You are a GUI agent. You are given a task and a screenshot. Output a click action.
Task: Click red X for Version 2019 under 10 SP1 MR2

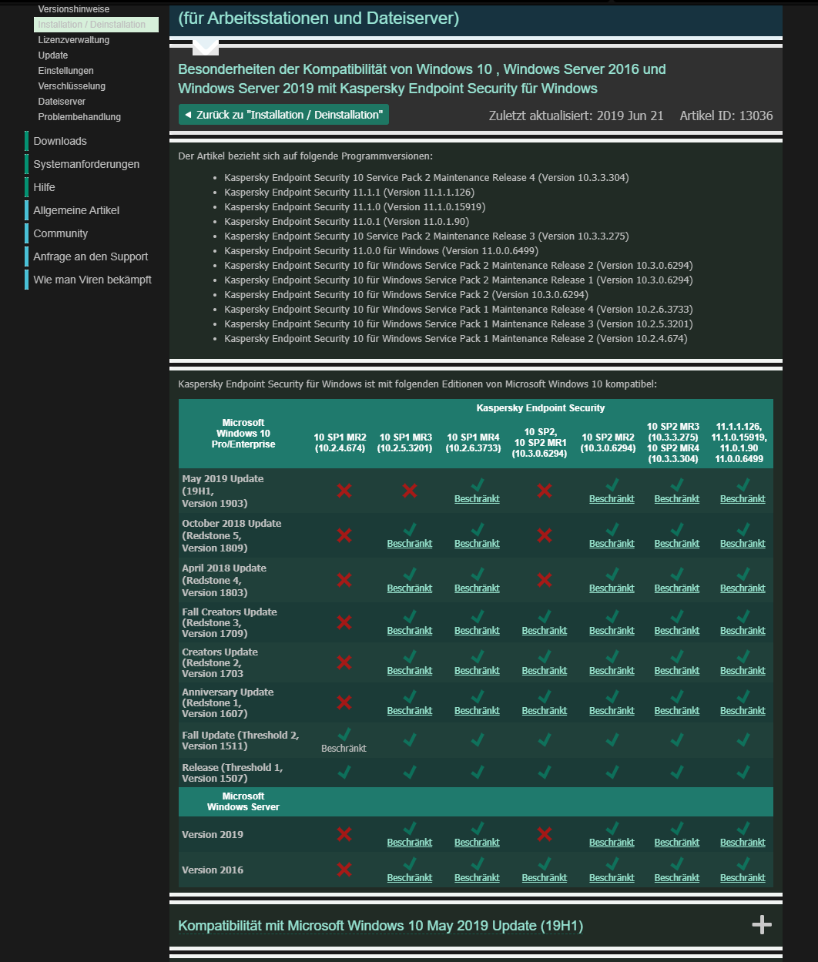click(344, 834)
